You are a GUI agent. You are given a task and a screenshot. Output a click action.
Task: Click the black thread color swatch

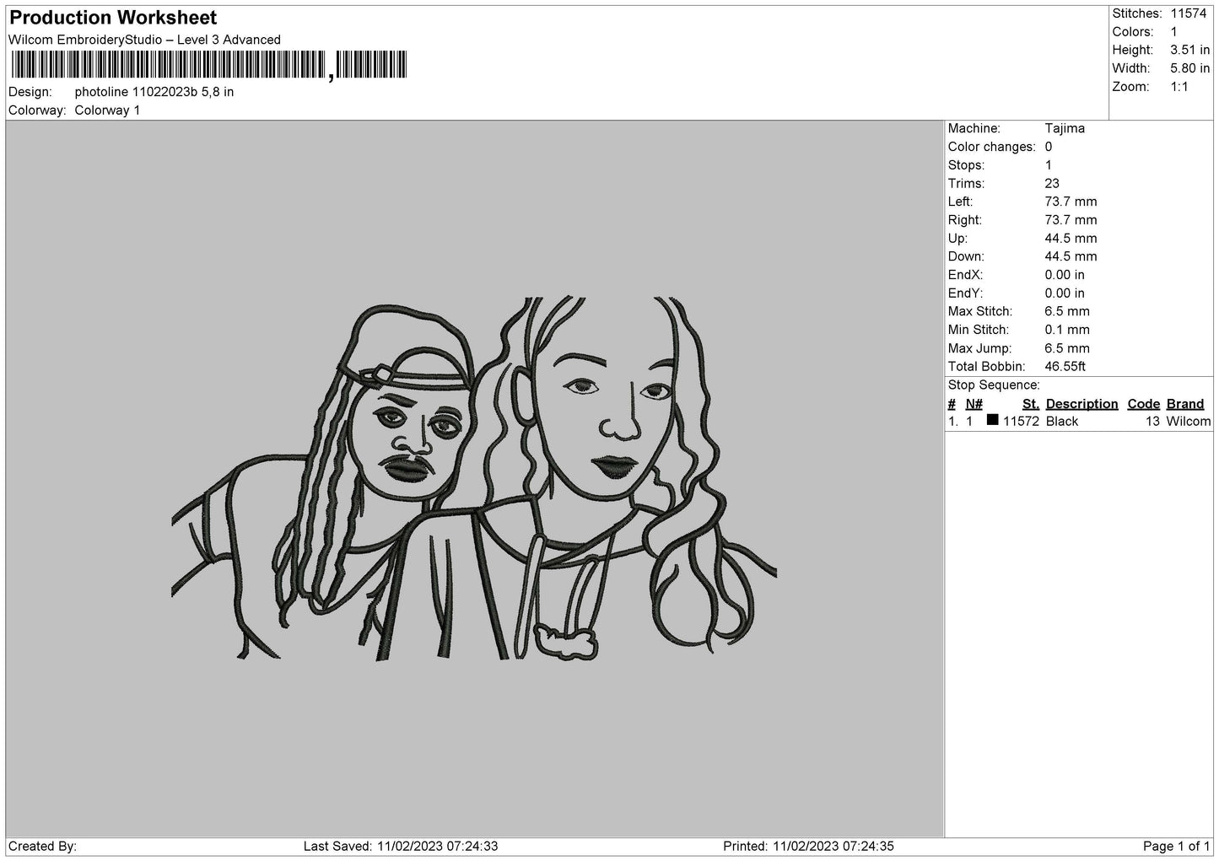coord(992,420)
